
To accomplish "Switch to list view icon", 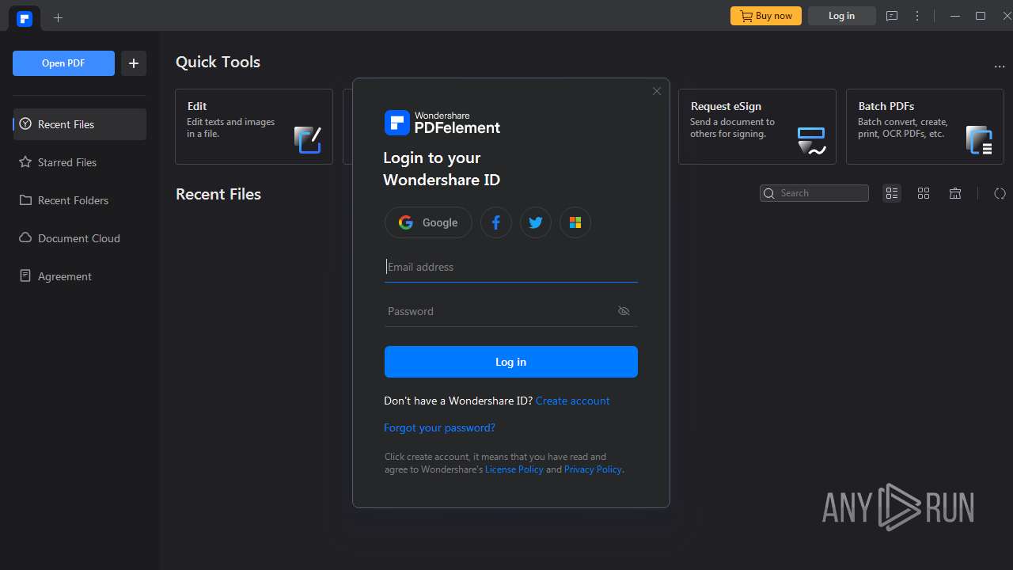I will point(892,193).
